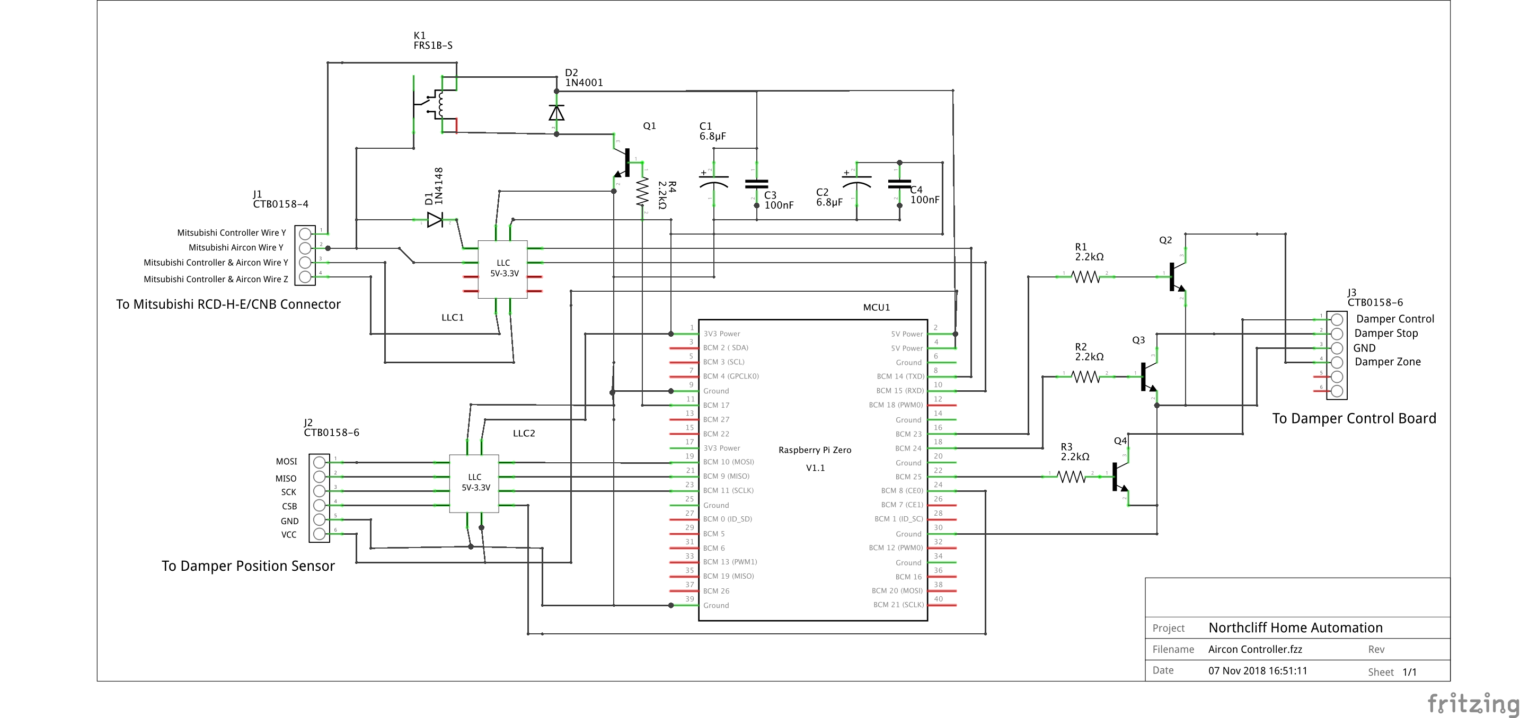Select the J3 'CTB0158-6' part label

1375,302
